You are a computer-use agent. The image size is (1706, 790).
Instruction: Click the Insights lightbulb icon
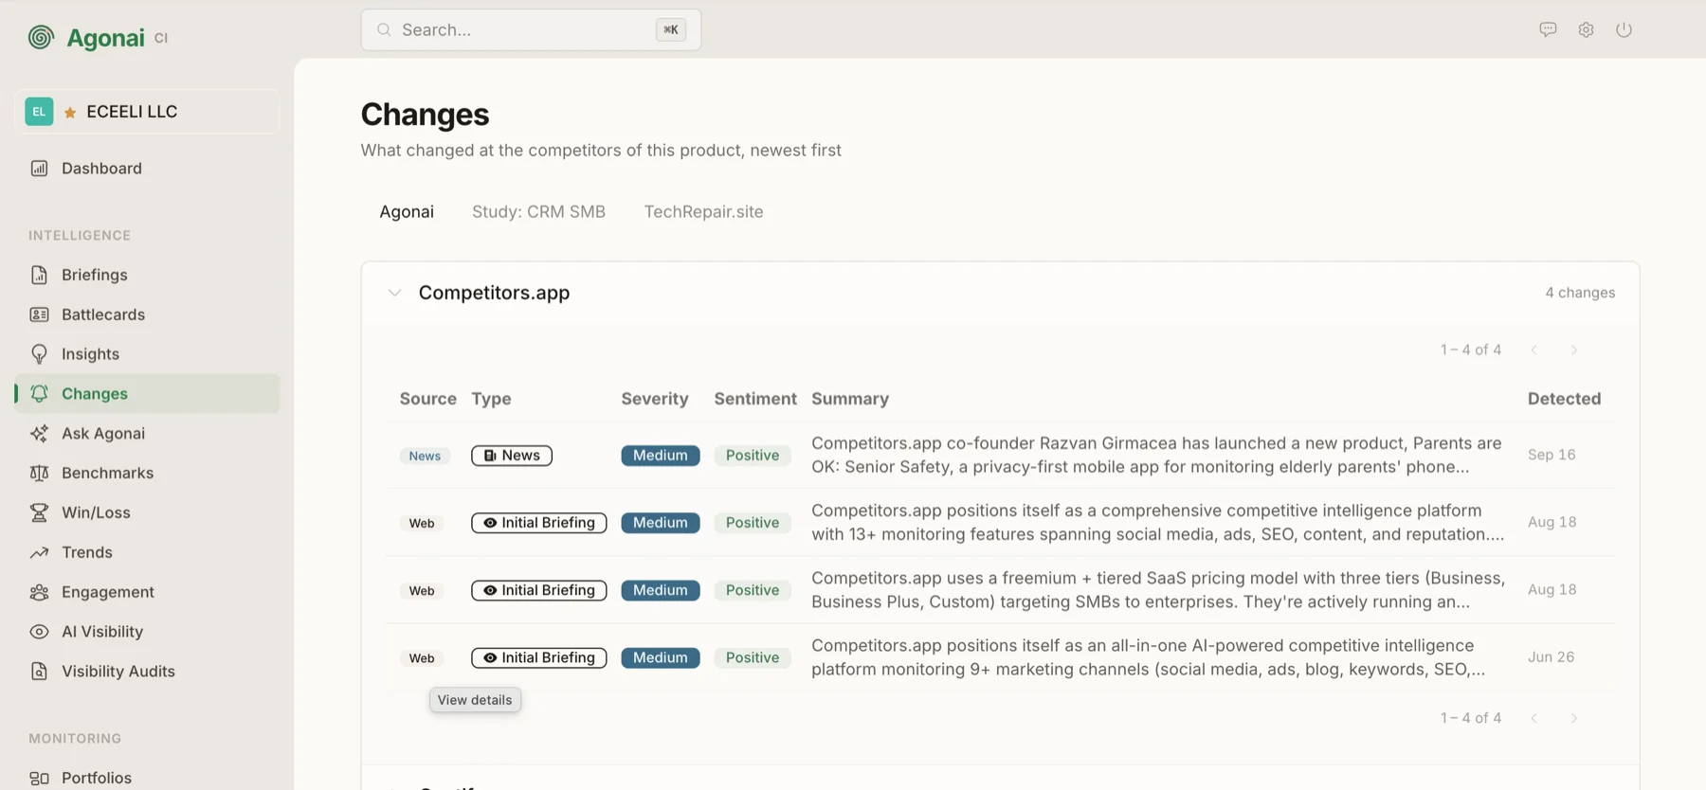click(39, 354)
